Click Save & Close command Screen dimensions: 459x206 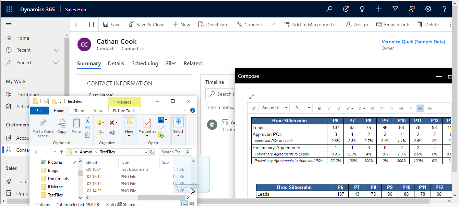point(146,25)
